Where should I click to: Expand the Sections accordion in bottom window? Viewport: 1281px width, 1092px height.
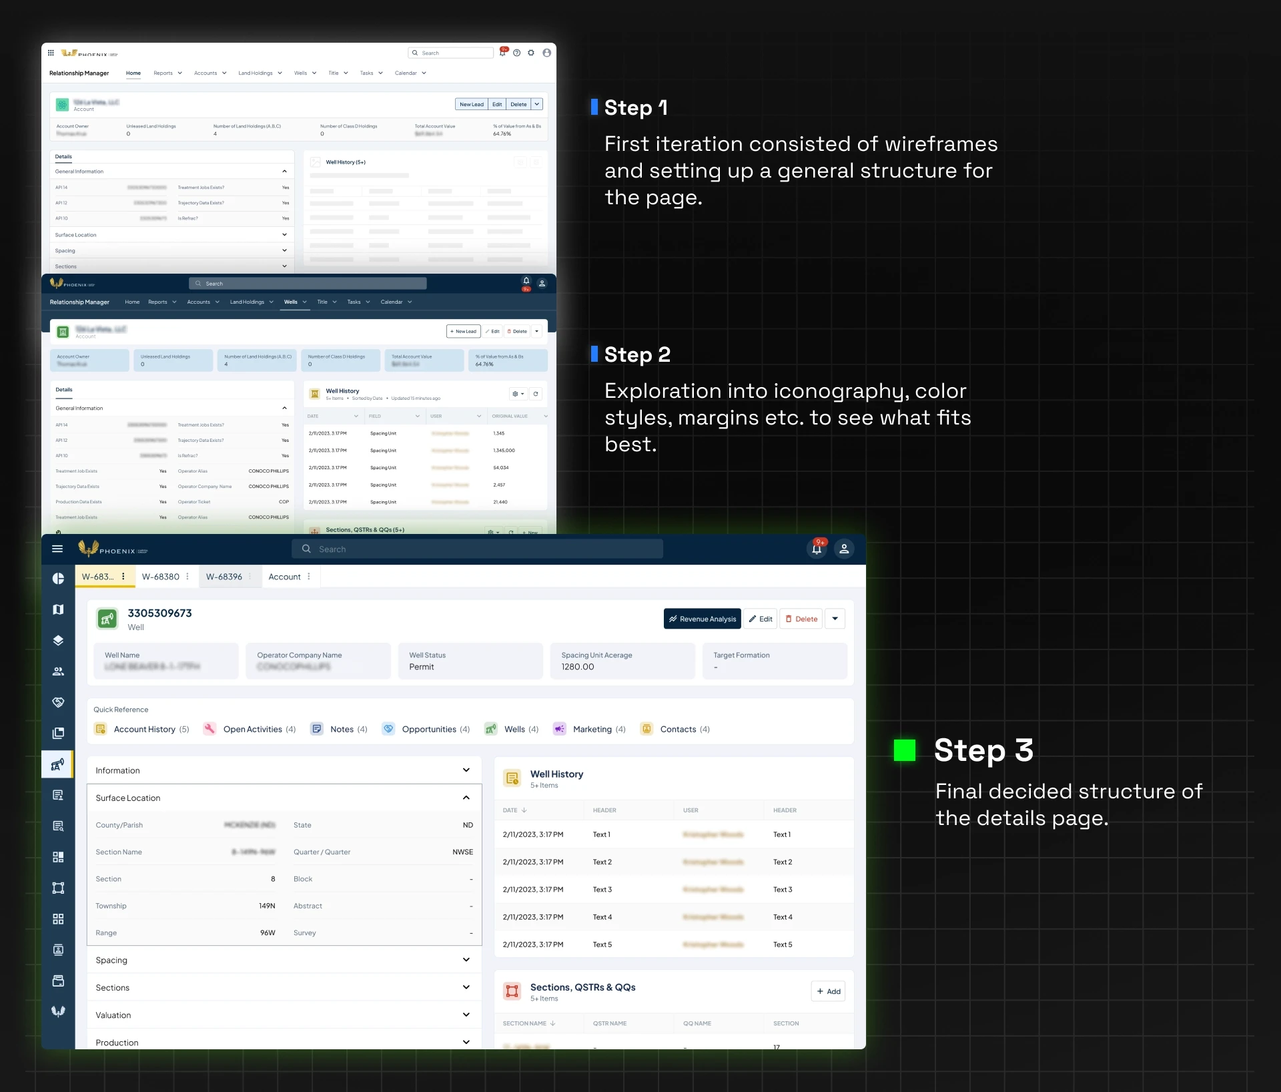pyautogui.click(x=284, y=987)
